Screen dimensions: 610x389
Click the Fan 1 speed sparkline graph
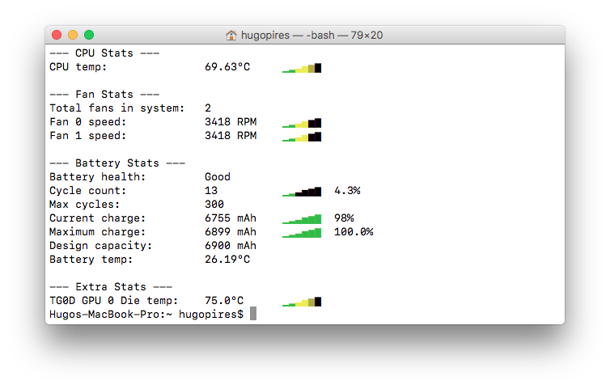click(302, 137)
